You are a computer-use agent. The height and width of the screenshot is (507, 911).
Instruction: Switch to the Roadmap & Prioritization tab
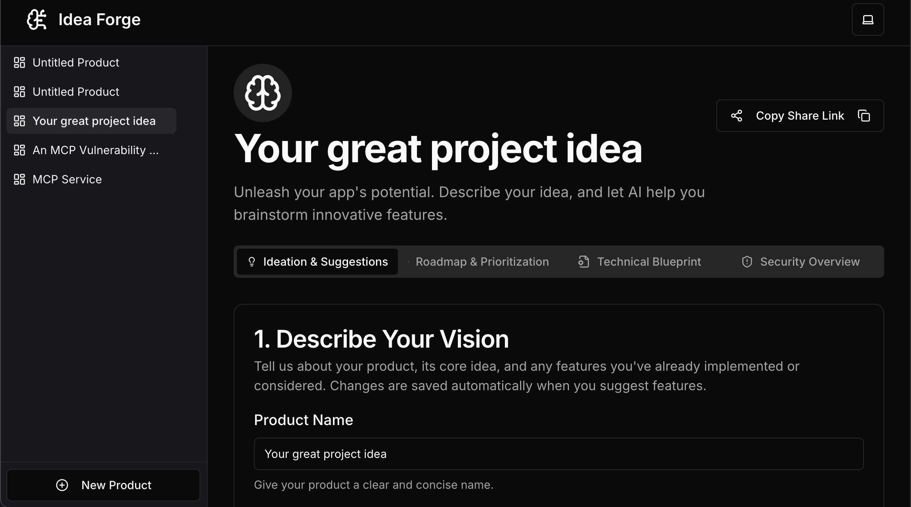point(482,262)
